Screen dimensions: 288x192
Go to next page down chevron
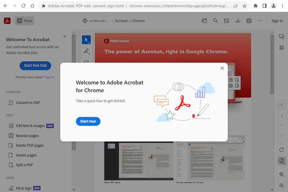(x=282, y=136)
